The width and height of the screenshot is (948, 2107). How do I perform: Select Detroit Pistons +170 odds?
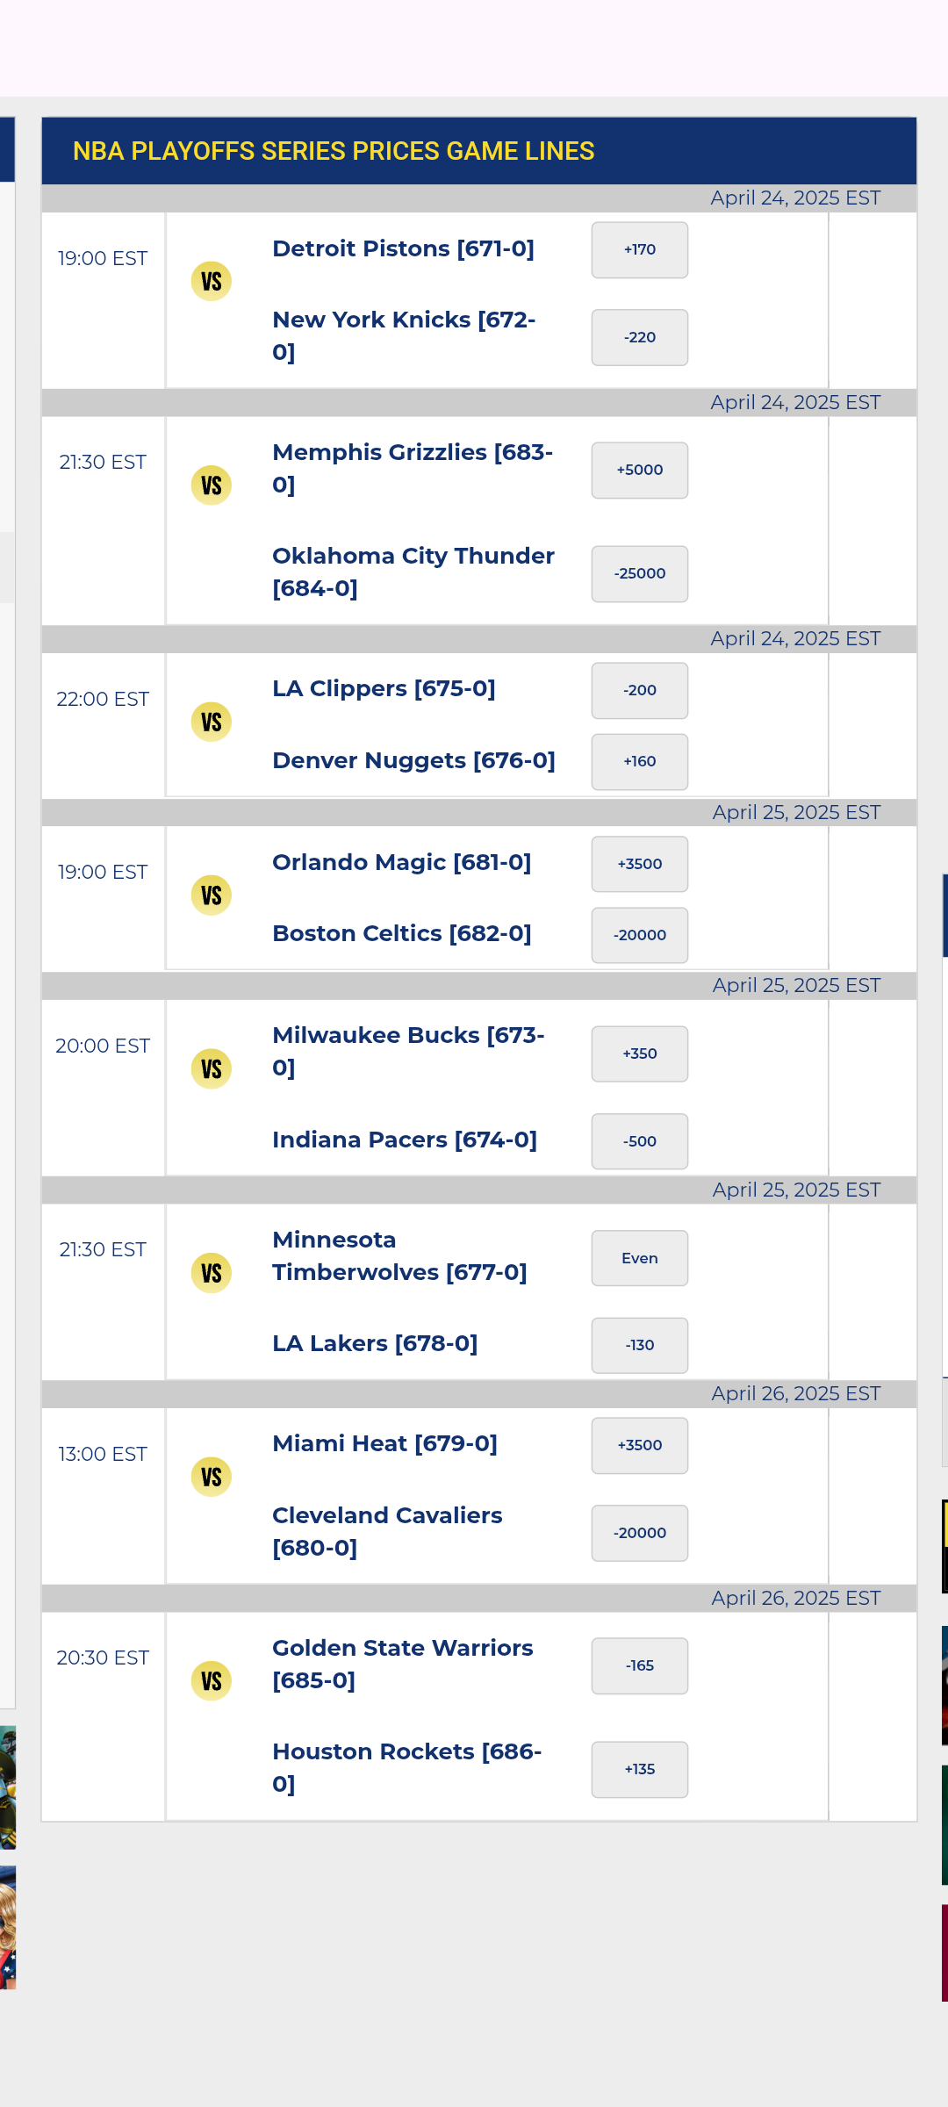point(640,250)
